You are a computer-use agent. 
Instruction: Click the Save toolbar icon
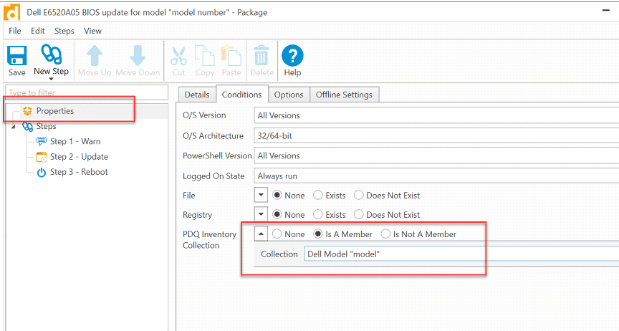(17, 55)
